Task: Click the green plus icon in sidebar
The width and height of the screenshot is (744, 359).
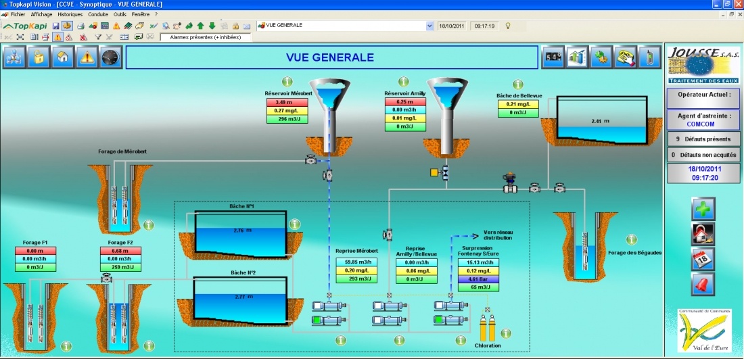Action: point(703,209)
